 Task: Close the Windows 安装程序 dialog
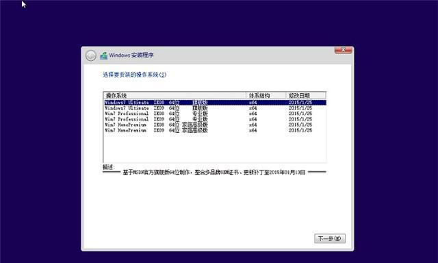tap(343, 50)
